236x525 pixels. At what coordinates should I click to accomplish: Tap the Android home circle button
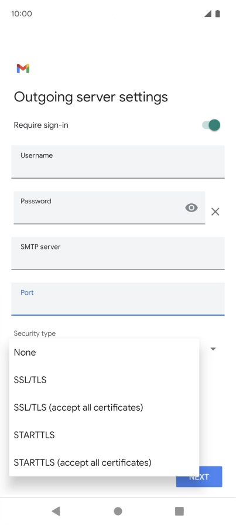tap(118, 511)
